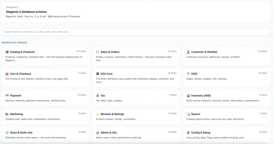Open the Store & Multi-site domain title

tap(21, 132)
